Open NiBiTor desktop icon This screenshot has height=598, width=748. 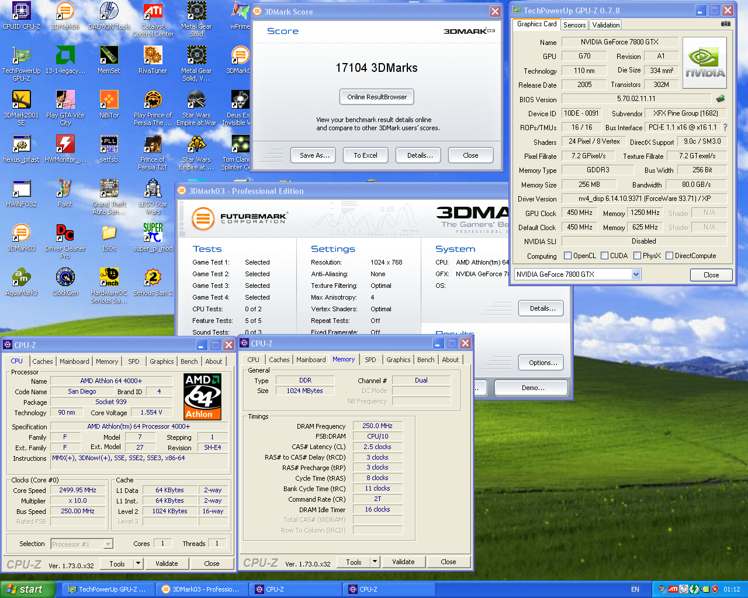109,105
